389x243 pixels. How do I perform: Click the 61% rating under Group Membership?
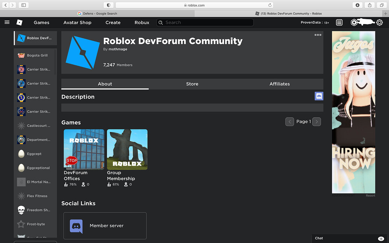(x=113, y=184)
